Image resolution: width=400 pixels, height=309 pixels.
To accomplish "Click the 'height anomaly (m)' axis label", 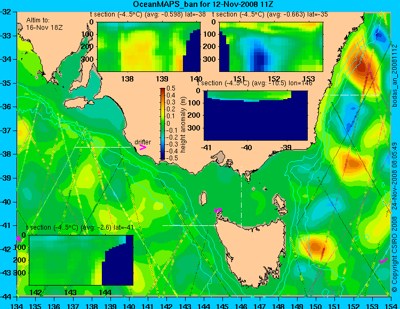I will click(182, 125).
